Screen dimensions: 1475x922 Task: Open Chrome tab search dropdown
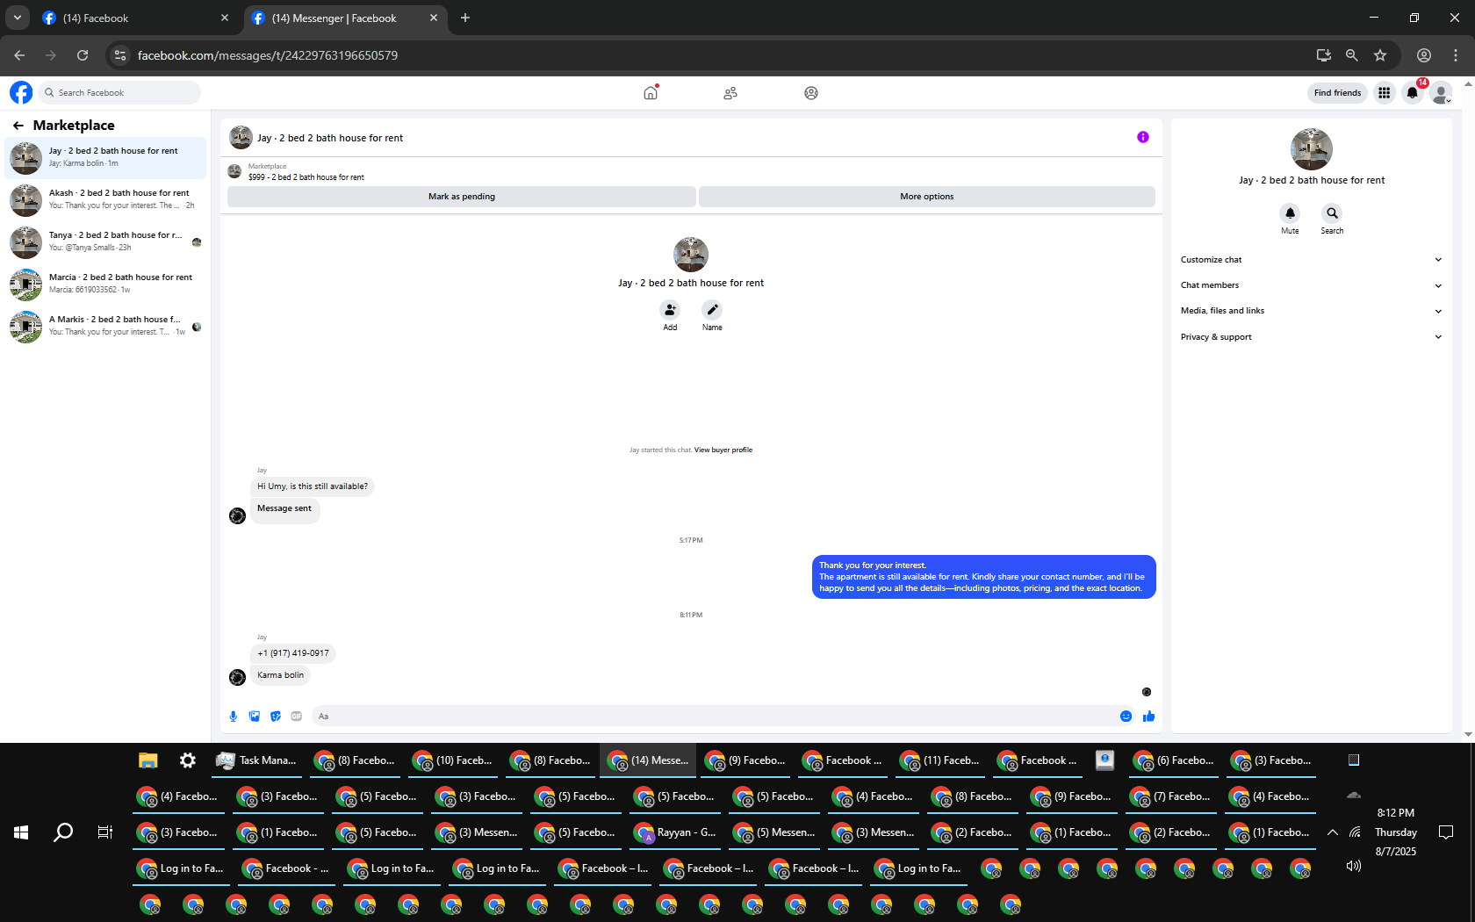pyautogui.click(x=18, y=18)
